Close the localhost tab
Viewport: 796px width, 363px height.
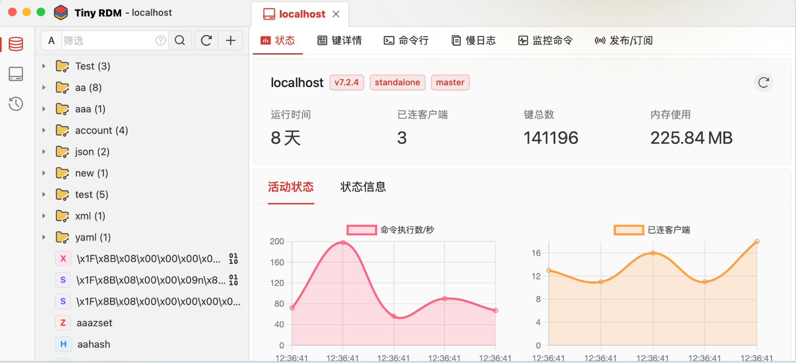336,14
